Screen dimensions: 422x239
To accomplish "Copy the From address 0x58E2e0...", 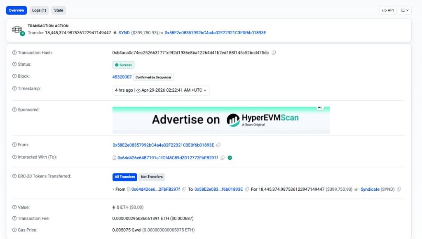I will (x=218, y=145).
